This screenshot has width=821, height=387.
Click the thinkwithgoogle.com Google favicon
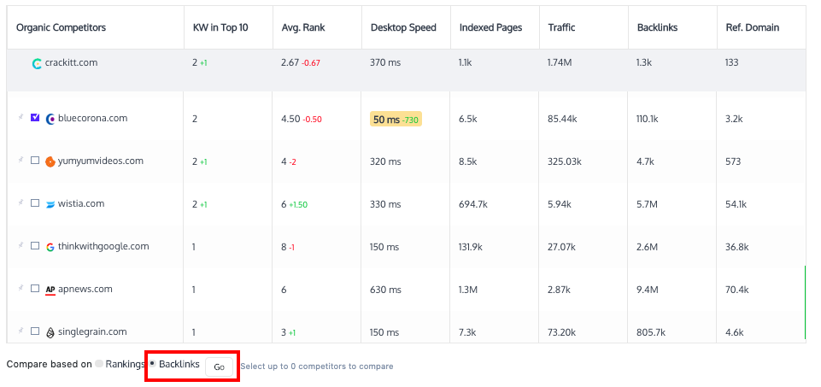point(50,247)
